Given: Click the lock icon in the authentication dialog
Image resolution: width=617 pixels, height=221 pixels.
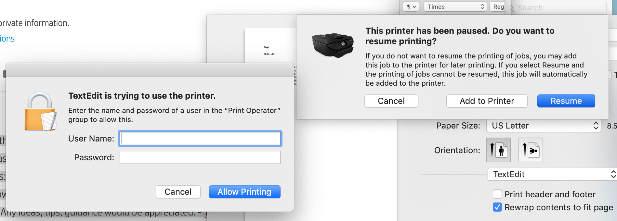Looking at the screenshot, I should point(41,111).
